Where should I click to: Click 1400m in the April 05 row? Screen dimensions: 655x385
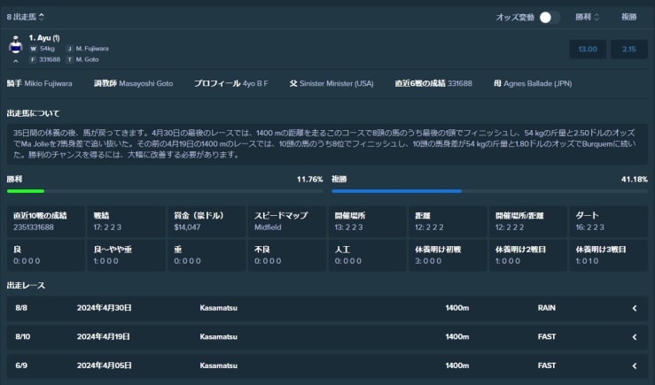457,366
